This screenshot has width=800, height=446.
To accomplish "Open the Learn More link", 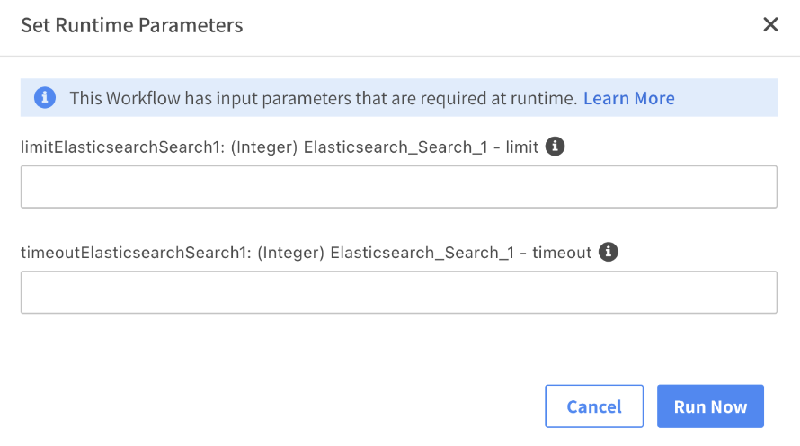I will point(628,98).
